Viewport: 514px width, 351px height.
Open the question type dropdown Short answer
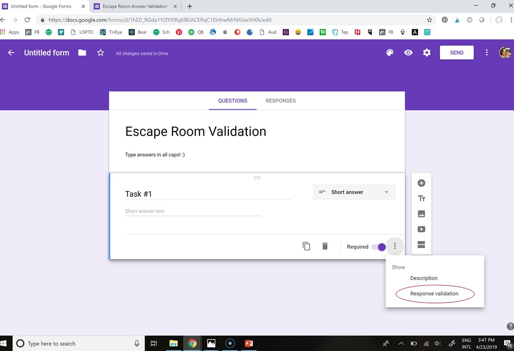coord(354,192)
